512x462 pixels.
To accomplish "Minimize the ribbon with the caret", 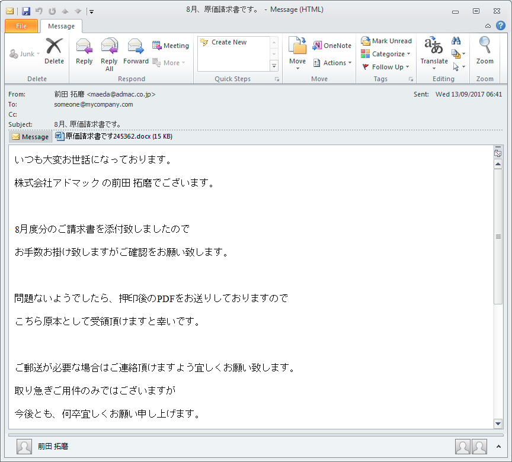I will [x=488, y=26].
